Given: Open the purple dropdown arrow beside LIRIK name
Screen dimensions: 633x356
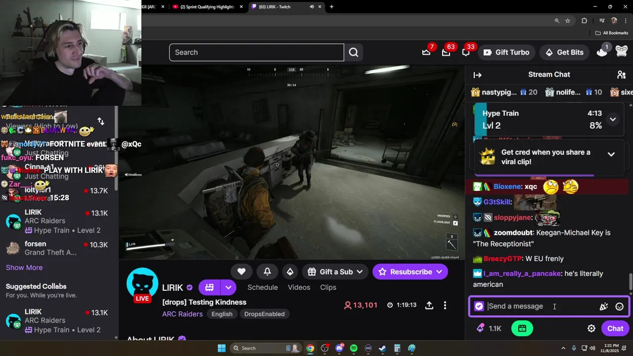Looking at the screenshot, I should point(228,287).
